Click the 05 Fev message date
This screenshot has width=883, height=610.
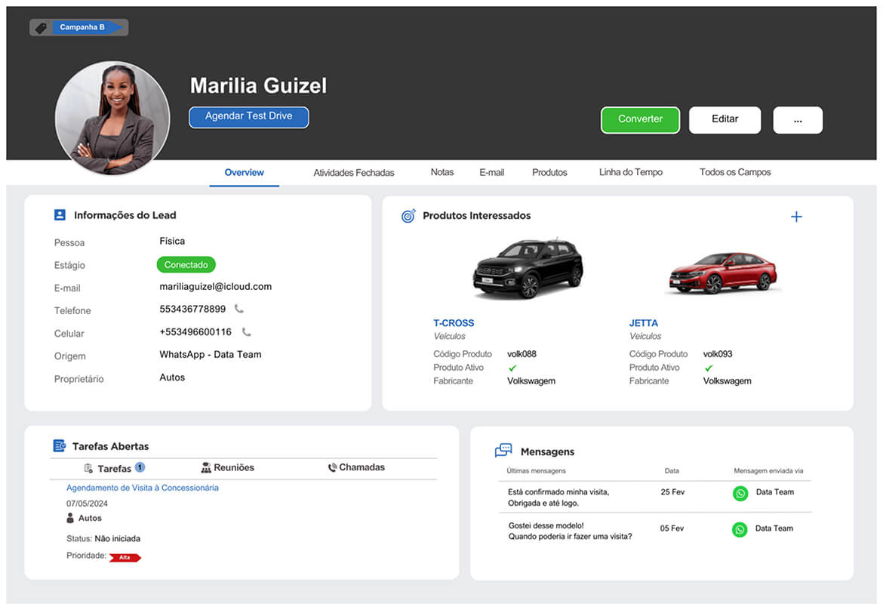click(x=672, y=528)
